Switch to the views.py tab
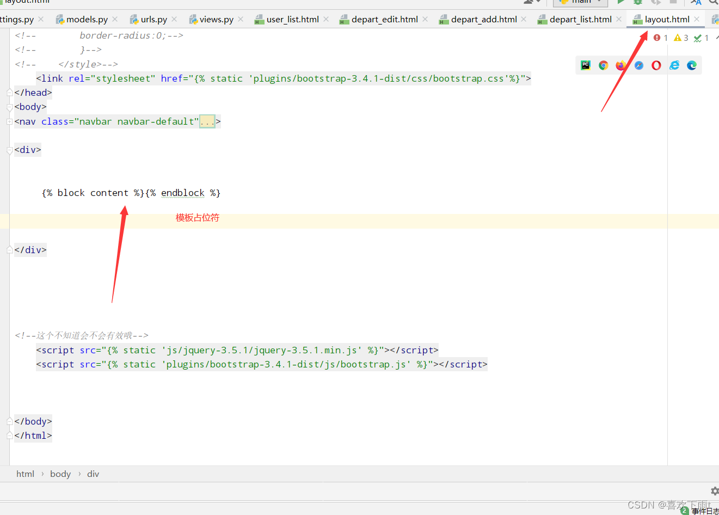The image size is (719, 515). tap(217, 19)
